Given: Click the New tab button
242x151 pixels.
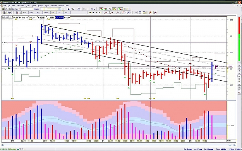Looking at the screenshot, I should (x=15, y=9).
